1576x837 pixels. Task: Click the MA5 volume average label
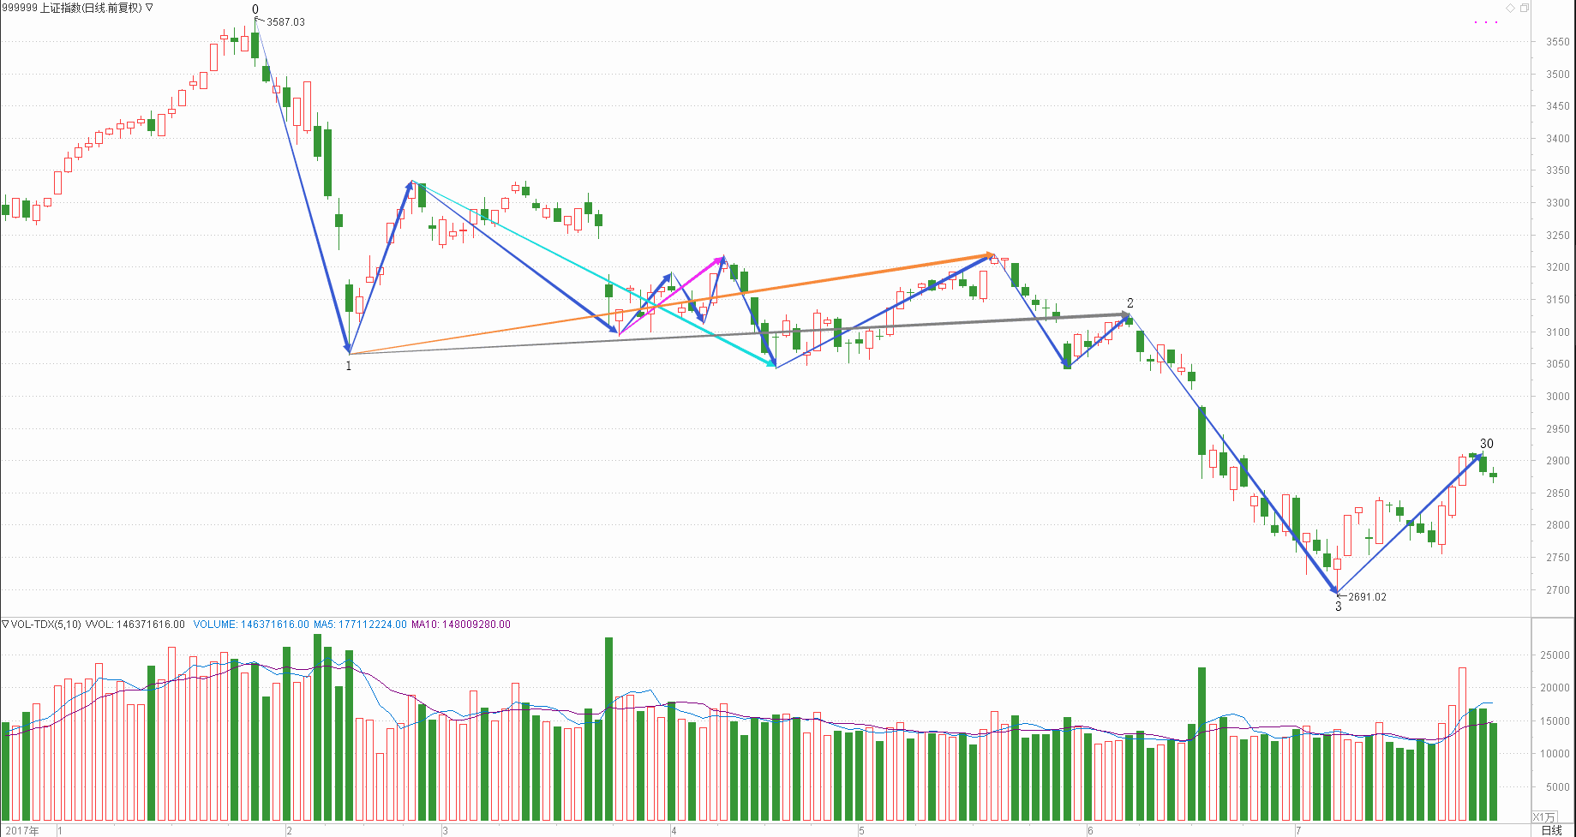pos(360,625)
